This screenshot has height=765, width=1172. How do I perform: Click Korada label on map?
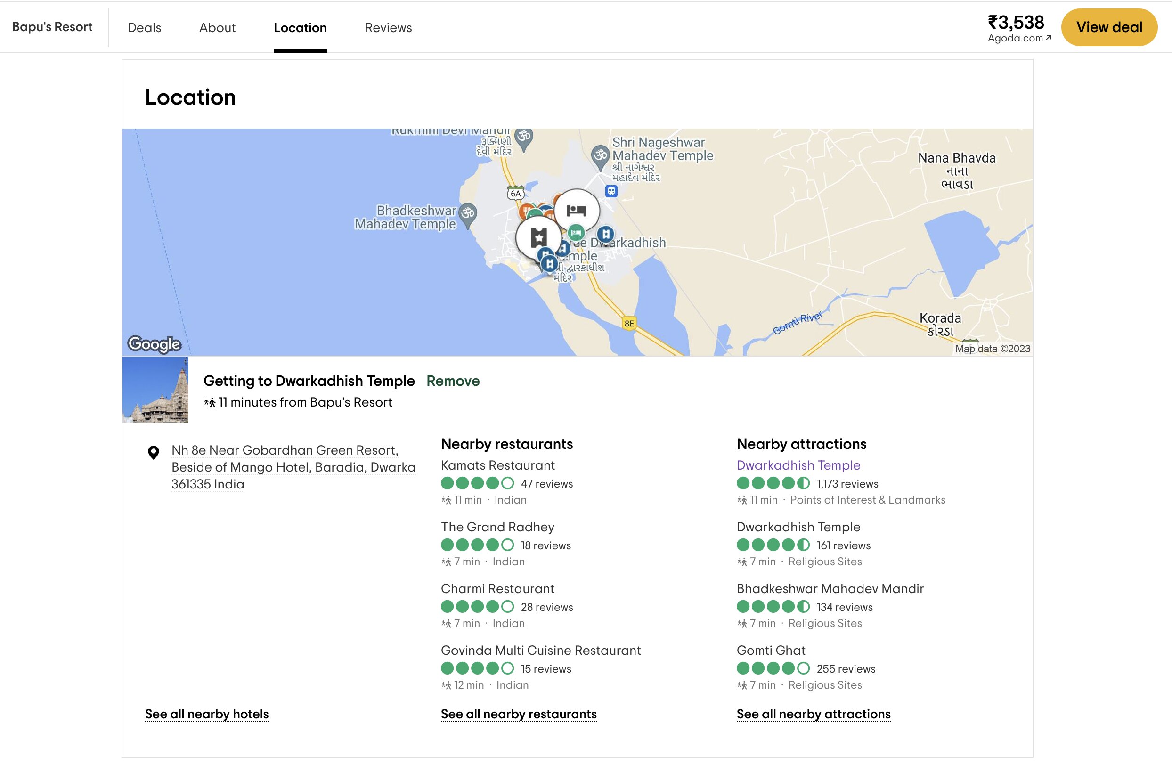(940, 324)
